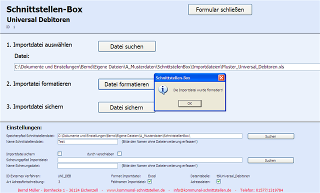Click the Datei suchen button

pyautogui.click(x=126, y=46)
